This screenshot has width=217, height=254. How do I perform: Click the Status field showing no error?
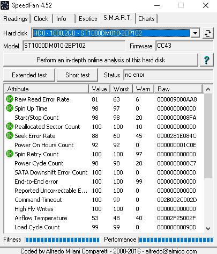click(168, 75)
